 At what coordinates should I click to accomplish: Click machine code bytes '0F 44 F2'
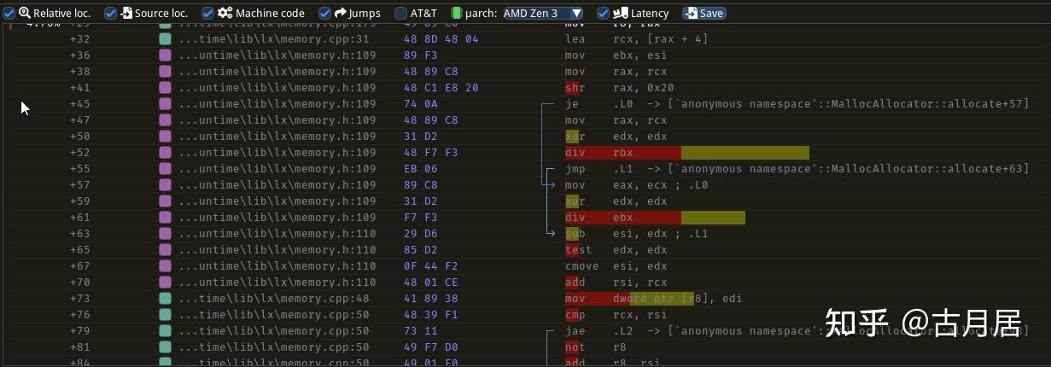click(x=431, y=265)
